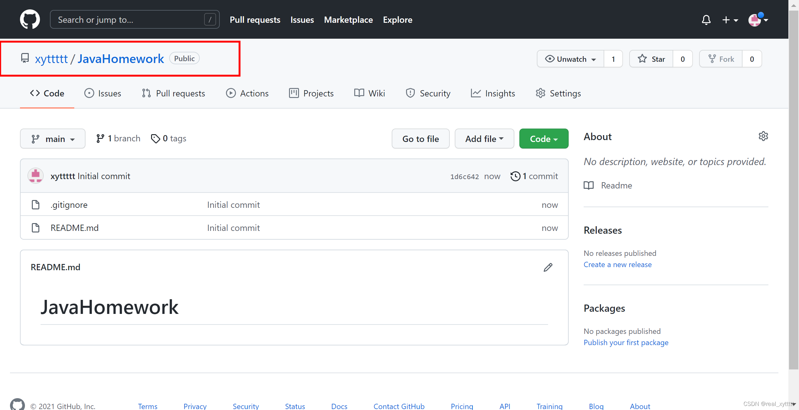
Task: Toggle the Star button
Action: tap(651, 59)
